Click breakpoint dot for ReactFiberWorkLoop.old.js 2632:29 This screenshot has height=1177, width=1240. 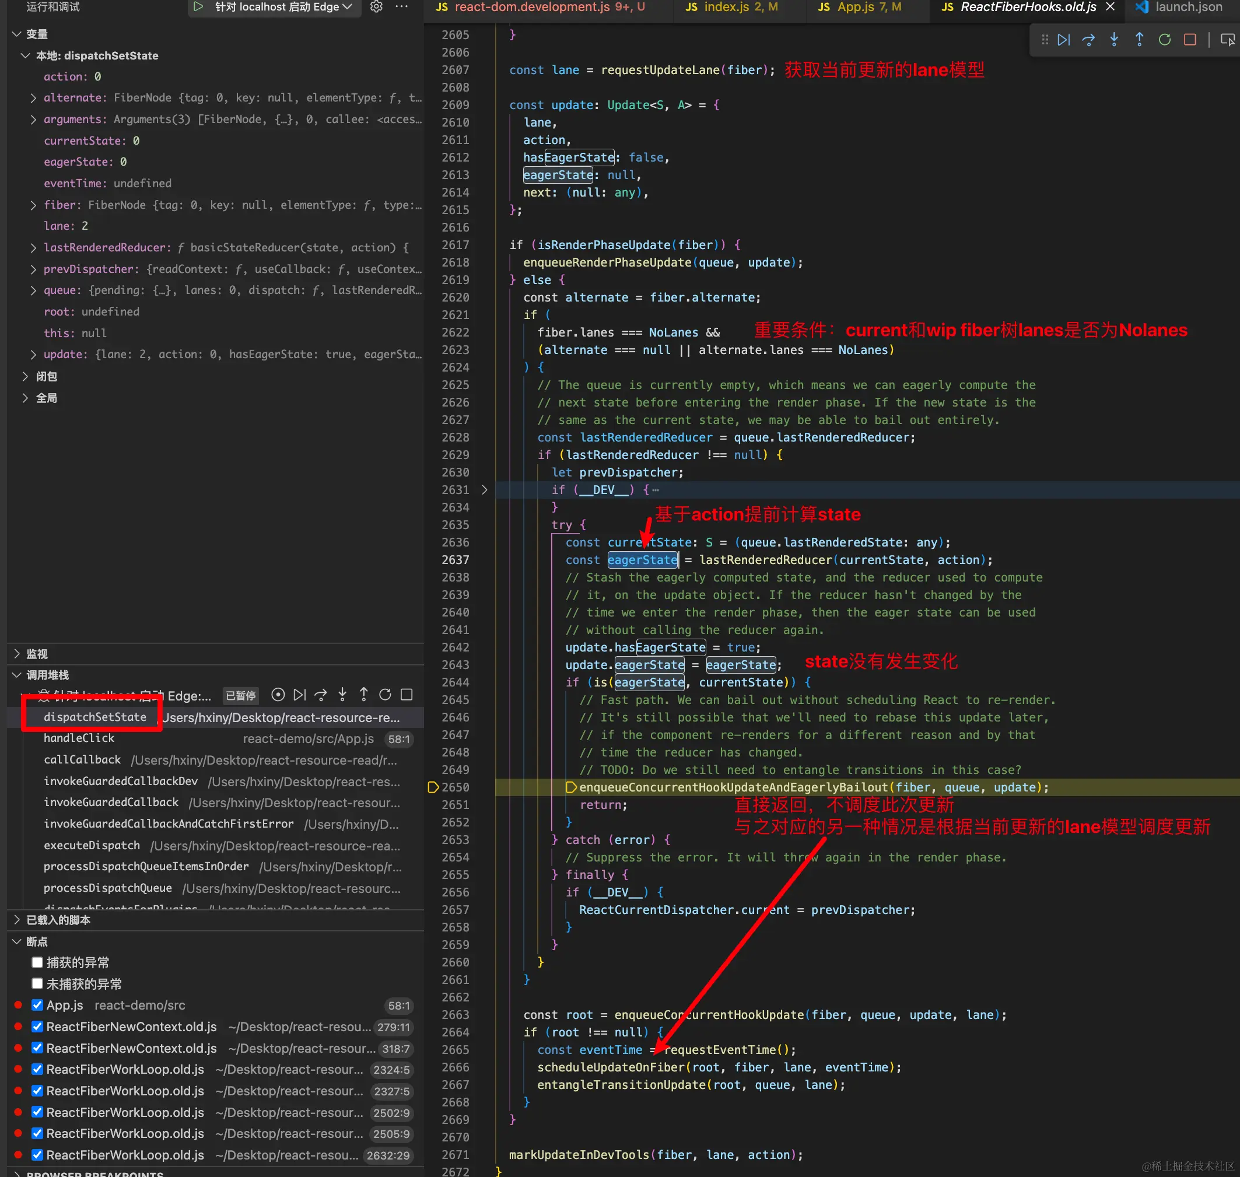pos(18,1154)
